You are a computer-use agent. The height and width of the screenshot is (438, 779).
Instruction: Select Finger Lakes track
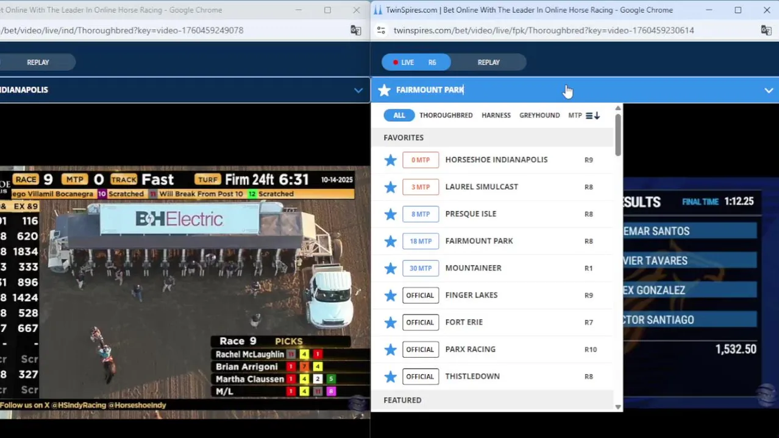tap(471, 295)
